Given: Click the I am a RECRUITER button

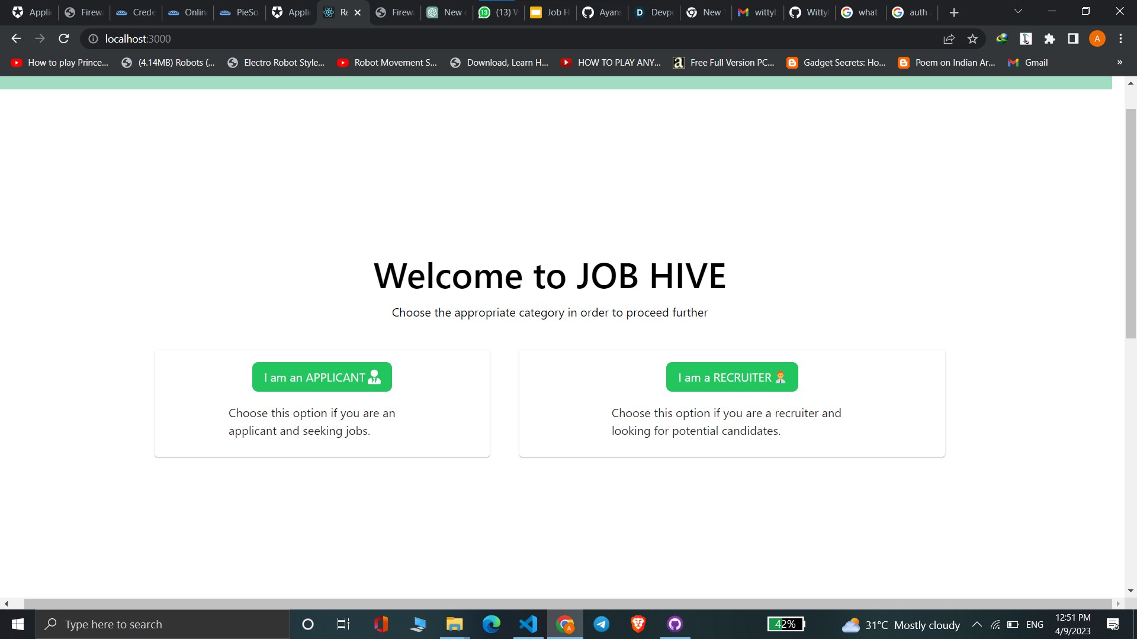Looking at the screenshot, I should pos(731,377).
